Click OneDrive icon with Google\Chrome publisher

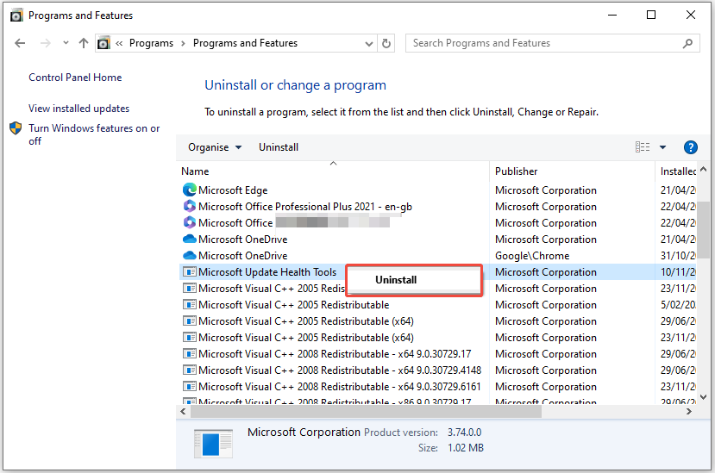[189, 255]
